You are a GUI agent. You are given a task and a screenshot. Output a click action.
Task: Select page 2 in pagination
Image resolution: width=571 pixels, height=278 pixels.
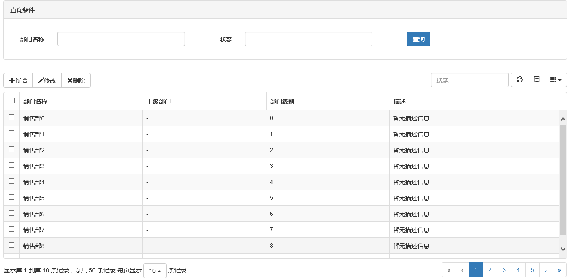coord(490,270)
